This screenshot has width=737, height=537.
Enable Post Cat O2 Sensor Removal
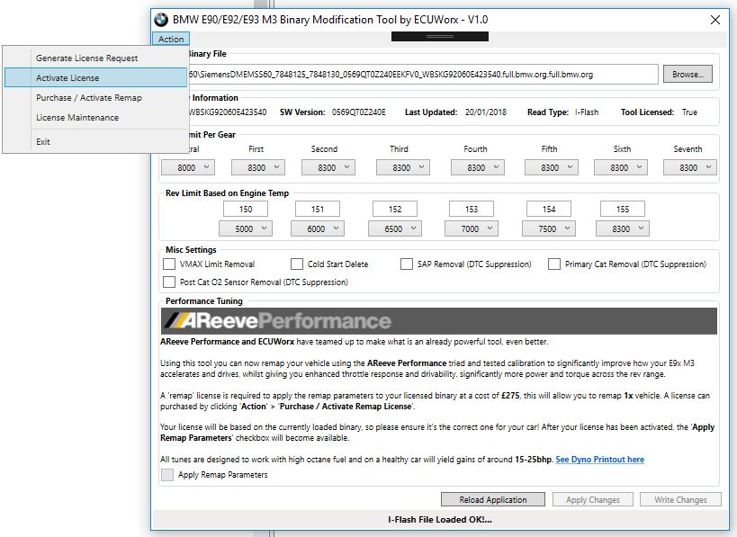(x=169, y=282)
